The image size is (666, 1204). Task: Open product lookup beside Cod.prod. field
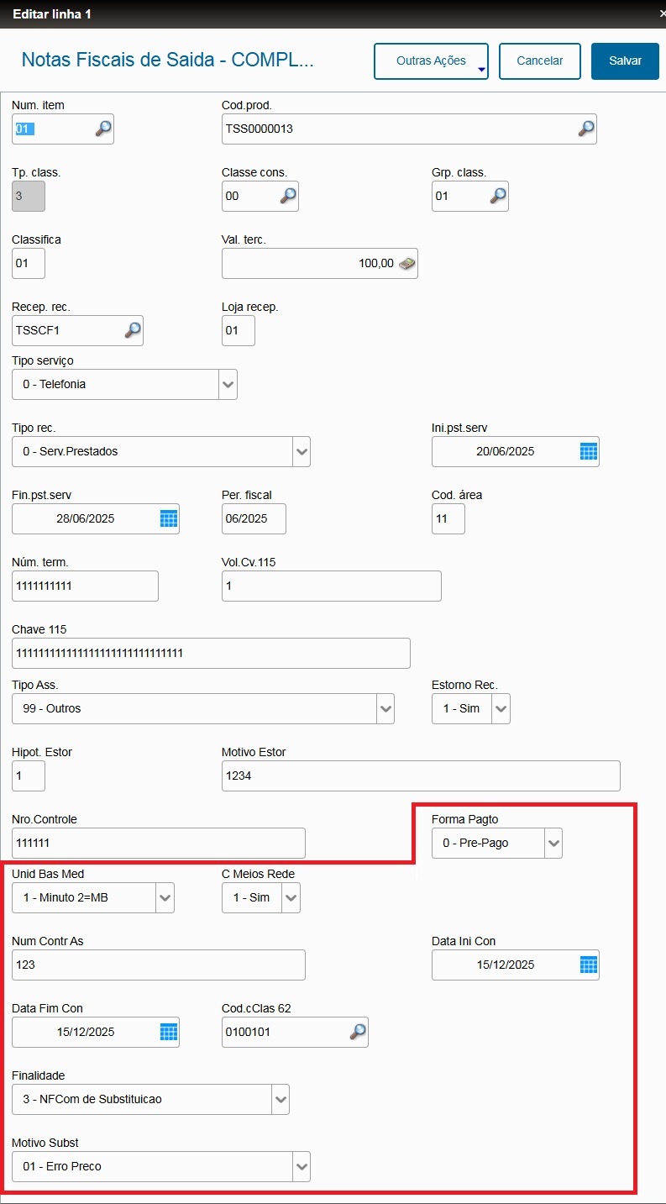pos(586,129)
